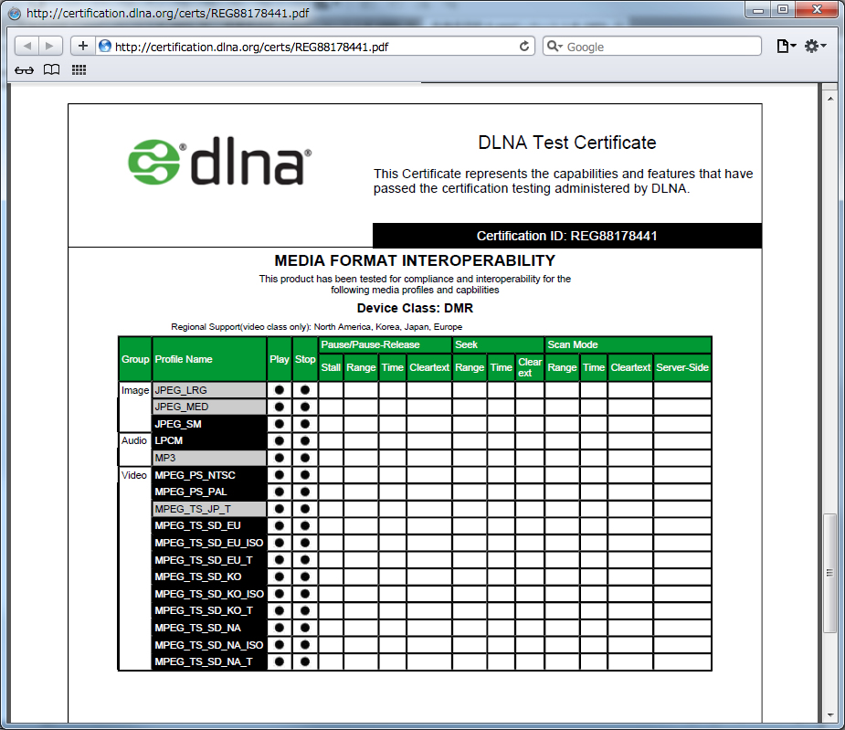Open the search engine magnifier dropdown
The width and height of the screenshot is (845, 730).
pyautogui.click(x=555, y=47)
